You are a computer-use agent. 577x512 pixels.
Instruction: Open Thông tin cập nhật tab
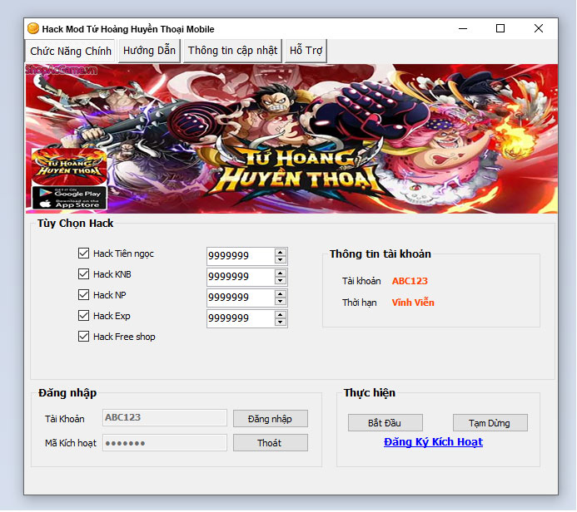pos(232,51)
